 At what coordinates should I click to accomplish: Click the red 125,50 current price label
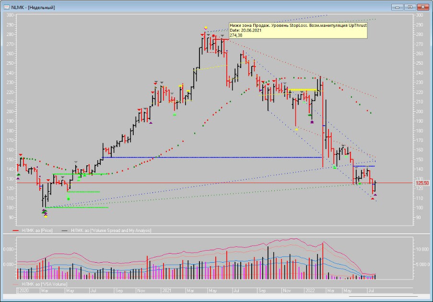tap(422, 183)
